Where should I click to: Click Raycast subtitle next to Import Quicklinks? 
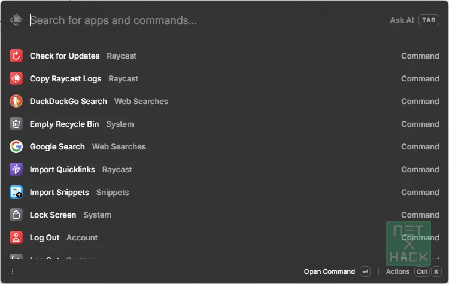[117, 170]
